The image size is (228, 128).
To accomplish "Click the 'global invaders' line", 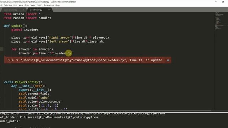I will pyautogui.click(x=25, y=30).
